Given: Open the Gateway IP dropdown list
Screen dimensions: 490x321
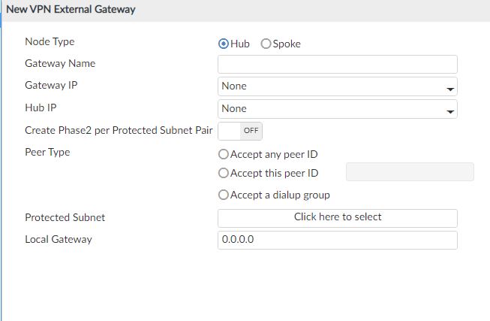Looking at the screenshot, I should [x=330, y=86].
